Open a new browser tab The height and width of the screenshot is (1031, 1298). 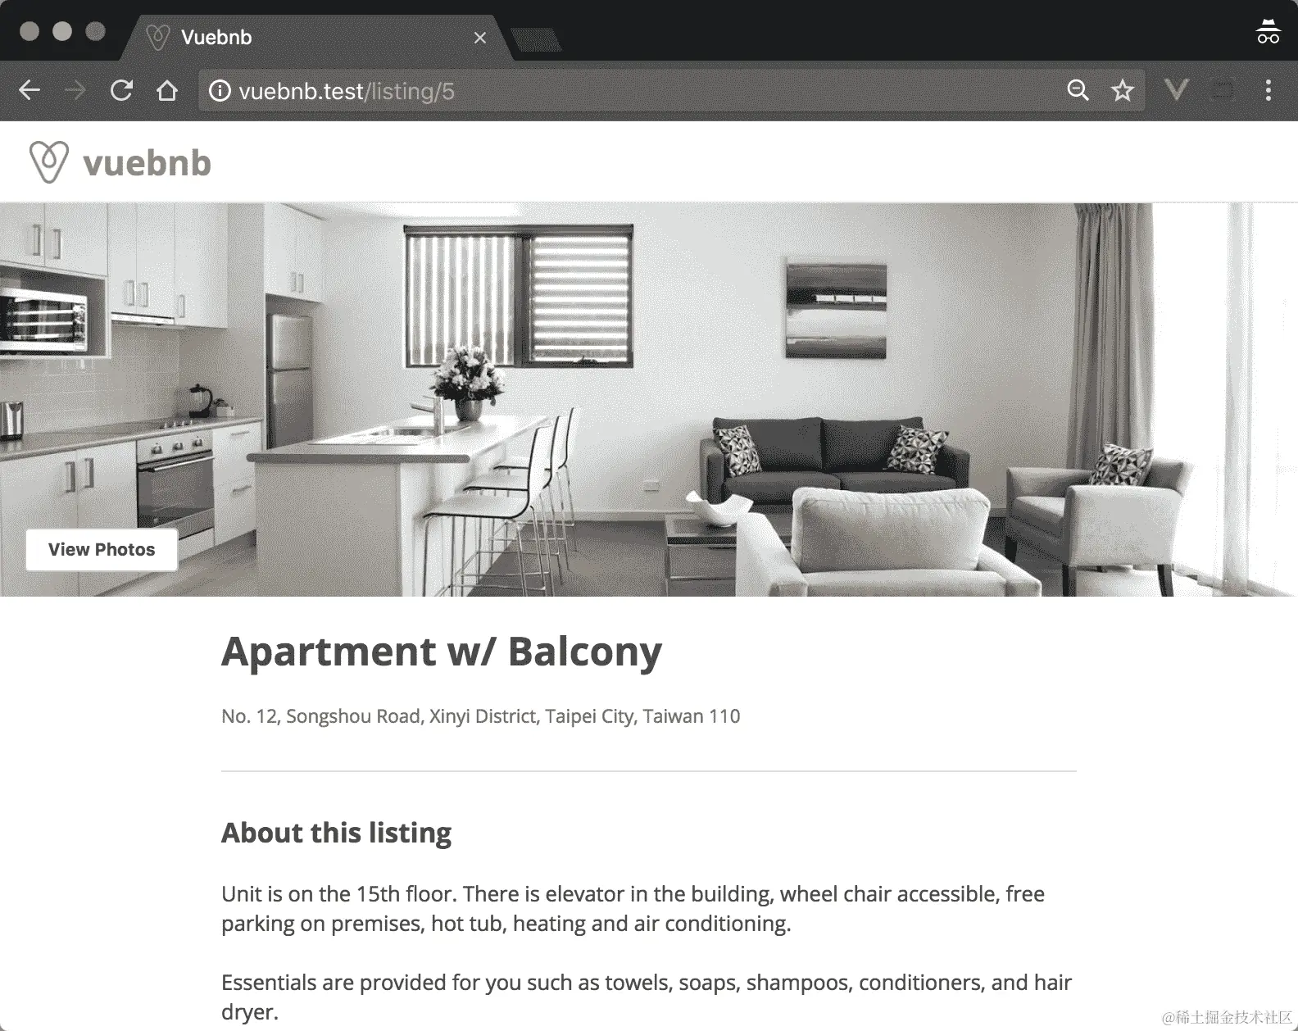536,39
